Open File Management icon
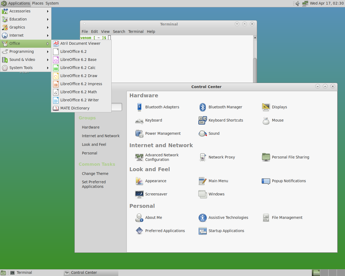Image resolution: width=345 pixels, height=276 pixels. pos(266,218)
